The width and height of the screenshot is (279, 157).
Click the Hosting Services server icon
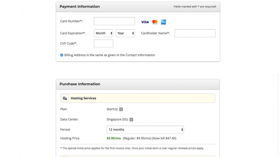[65, 98]
